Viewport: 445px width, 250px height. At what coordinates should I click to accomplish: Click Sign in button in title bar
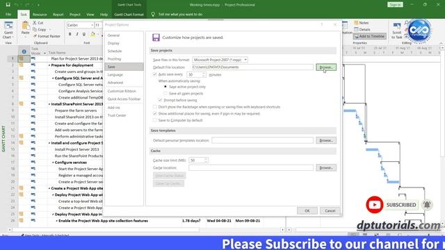pos(395,5)
